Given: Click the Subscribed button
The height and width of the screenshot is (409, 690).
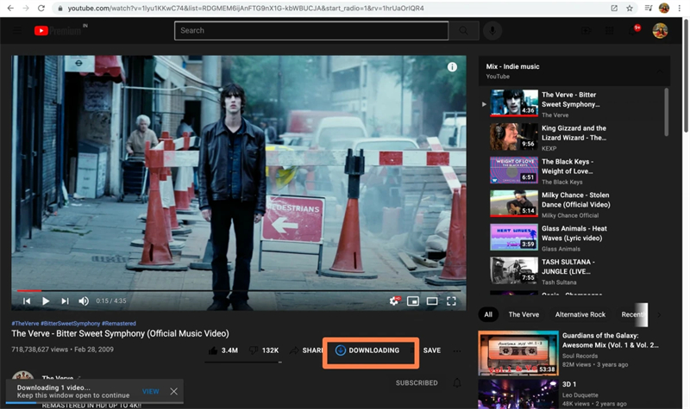Looking at the screenshot, I should click(x=417, y=382).
